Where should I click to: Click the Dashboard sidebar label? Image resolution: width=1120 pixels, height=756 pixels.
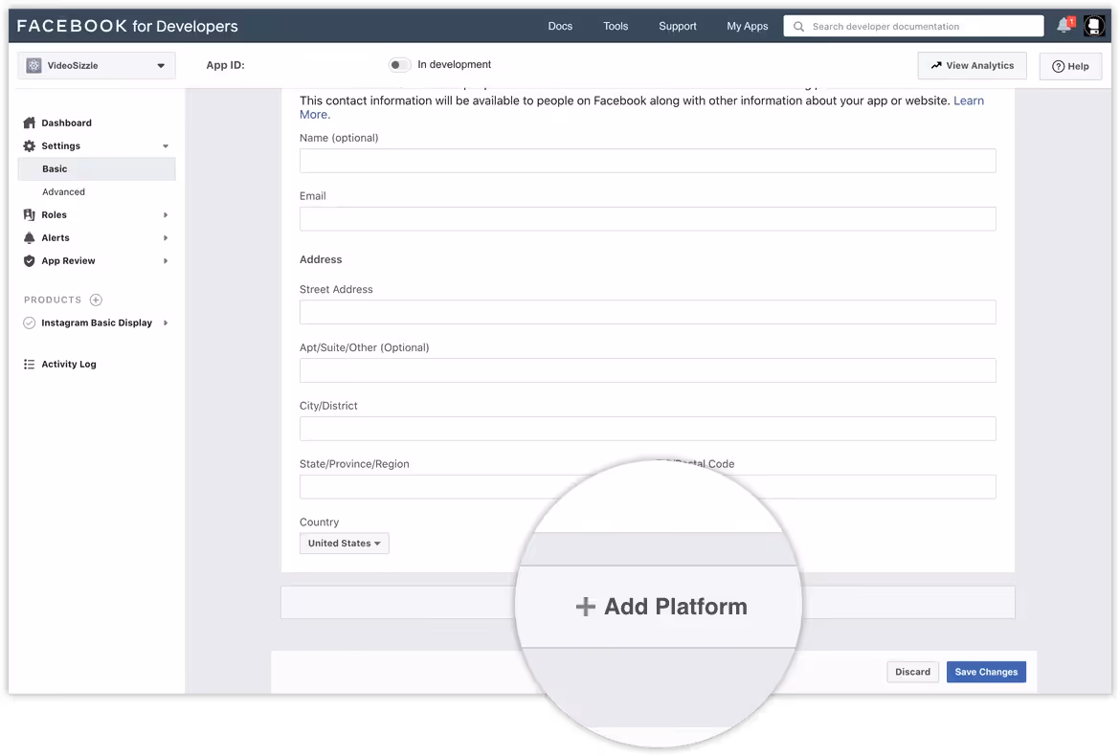[66, 122]
